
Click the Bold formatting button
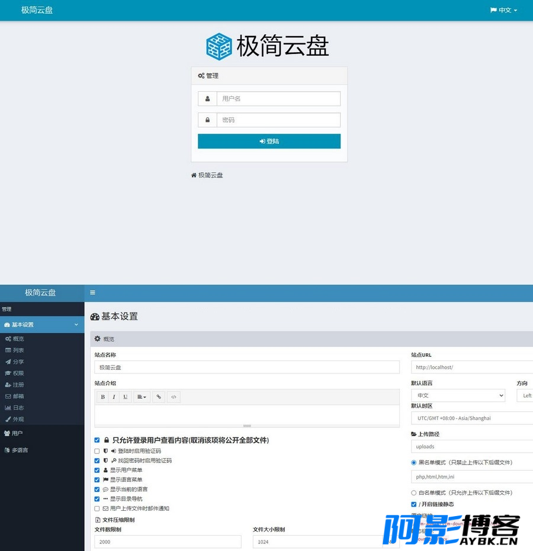(103, 397)
